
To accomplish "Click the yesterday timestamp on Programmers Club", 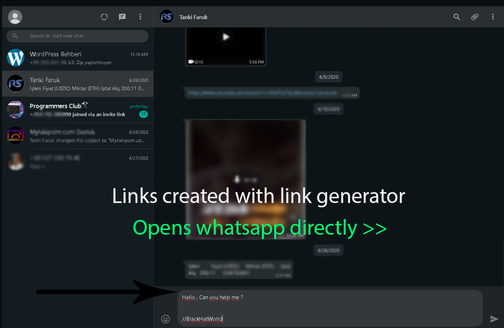I will click(139, 106).
